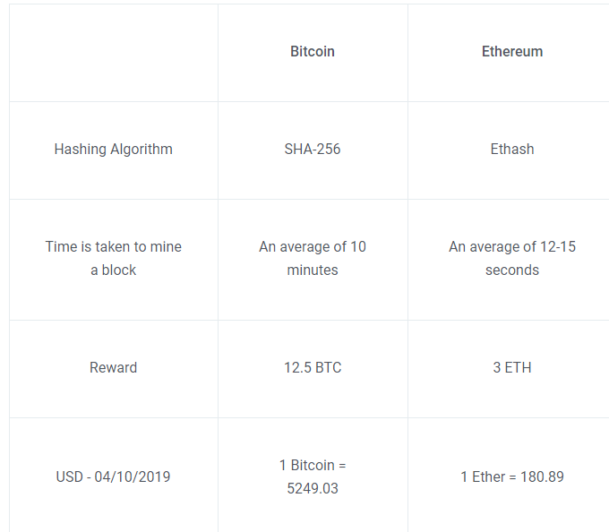Click the Bitcoin column header
Image resolution: width=609 pixels, height=532 pixels.
[x=313, y=52]
